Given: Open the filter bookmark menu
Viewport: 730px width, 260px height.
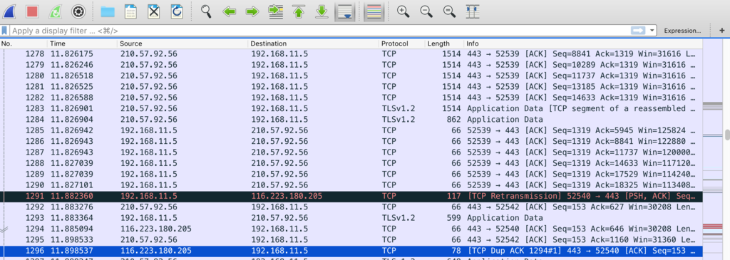Looking at the screenshot, I should 5,31.
